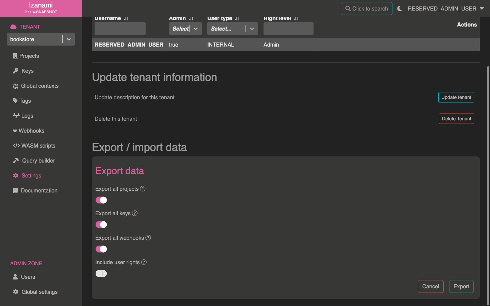Click the help icon beside Export all webhooks
This screenshot has height=306, width=490.
[x=148, y=238]
